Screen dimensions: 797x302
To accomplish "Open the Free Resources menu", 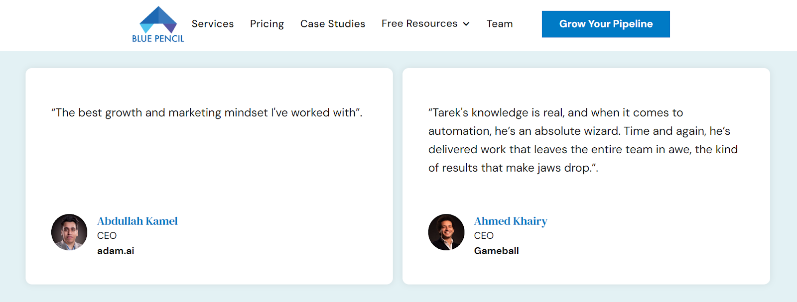I will (419, 24).
